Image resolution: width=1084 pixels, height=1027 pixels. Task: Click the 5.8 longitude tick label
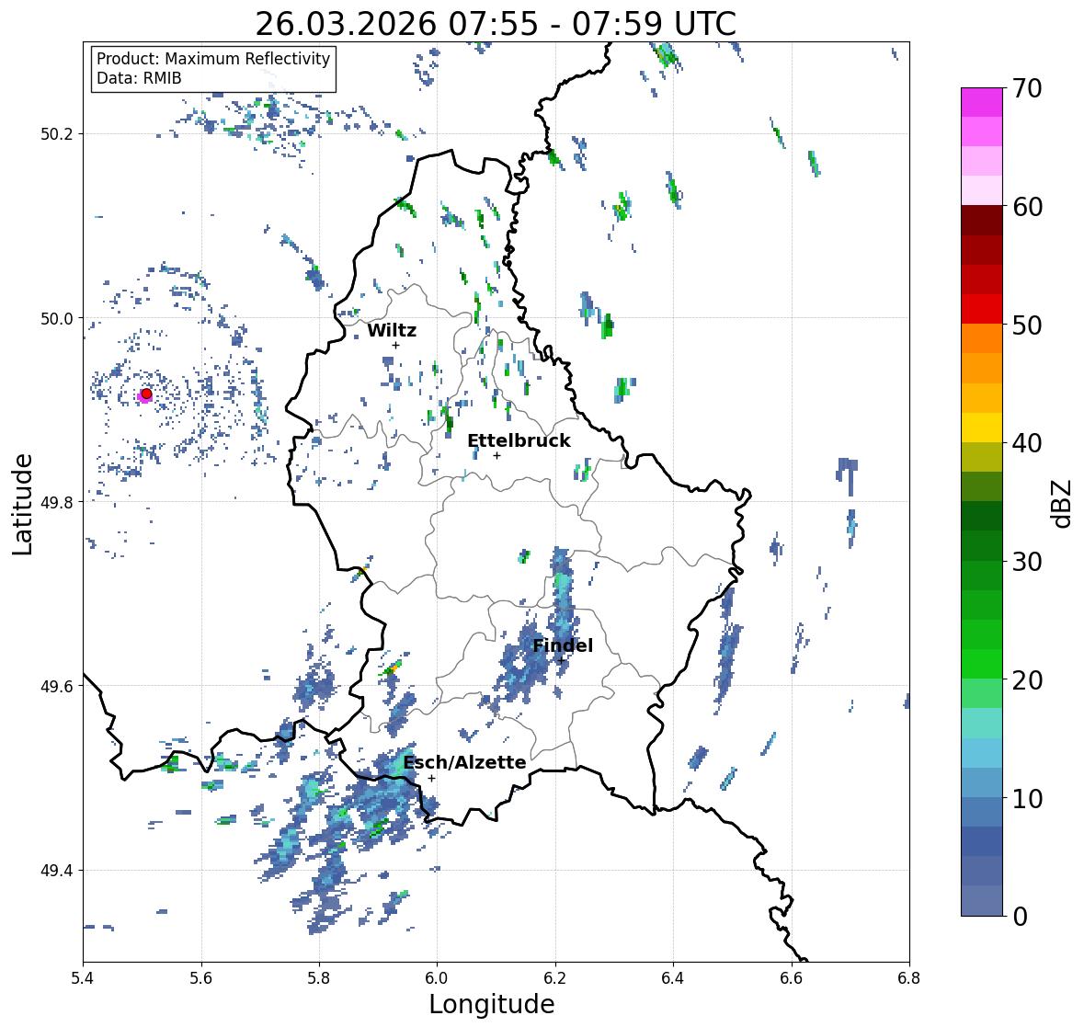(319, 978)
